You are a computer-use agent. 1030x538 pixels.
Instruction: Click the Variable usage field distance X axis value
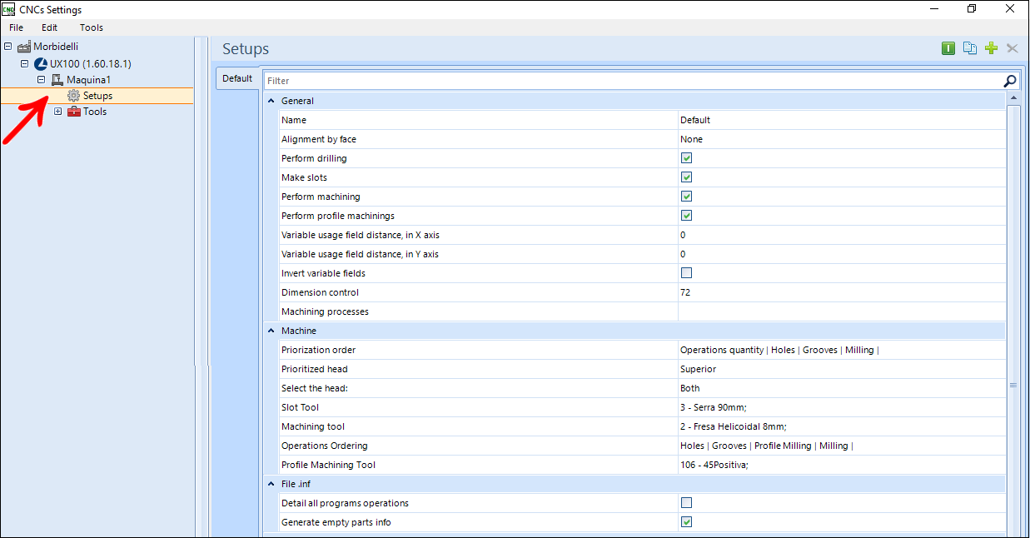(x=841, y=235)
